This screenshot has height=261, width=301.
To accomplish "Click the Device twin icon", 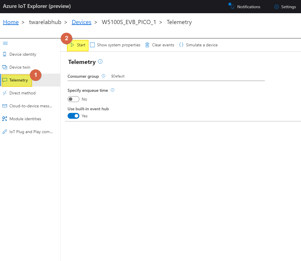I will point(5,67).
